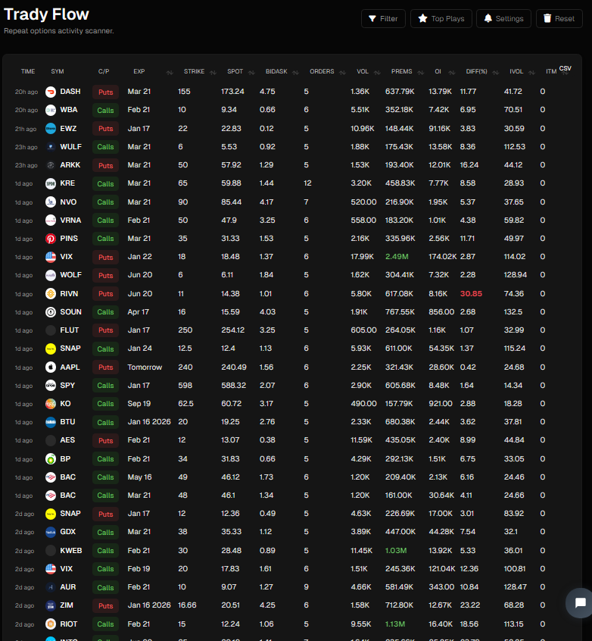Select the FLUT ticker symbol
The height and width of the screenshot is (641, 592).
(70, 330)
